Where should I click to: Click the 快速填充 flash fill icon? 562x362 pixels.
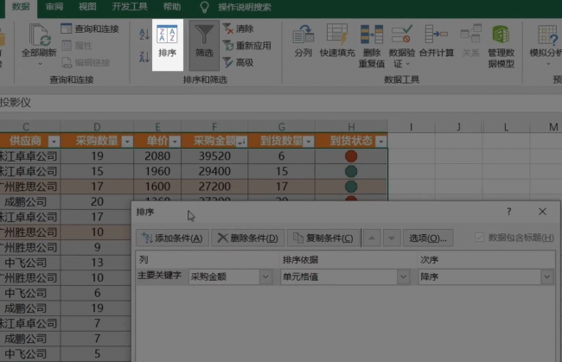pos(337,35)
